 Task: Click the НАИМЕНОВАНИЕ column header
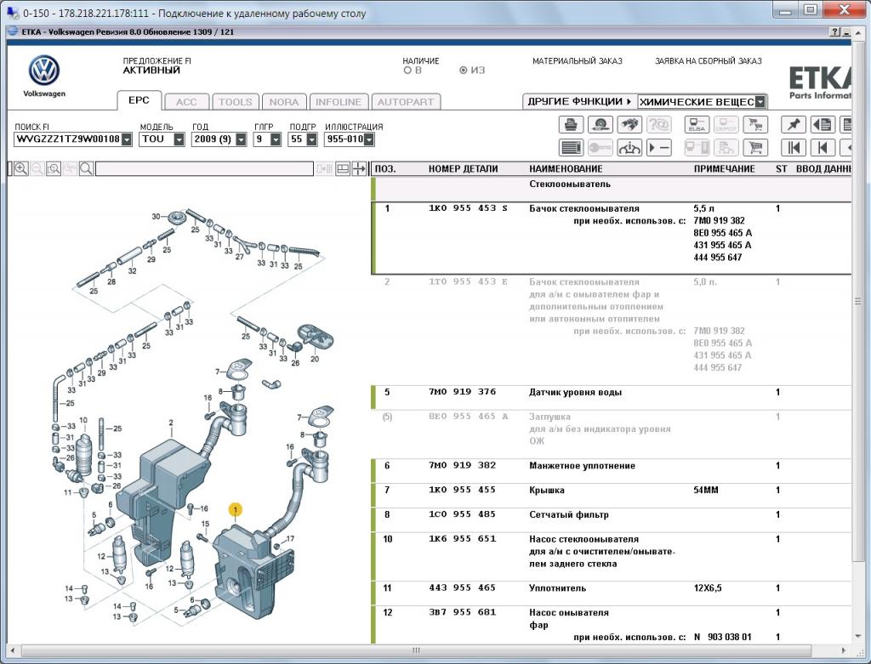[x=566, y=169]
